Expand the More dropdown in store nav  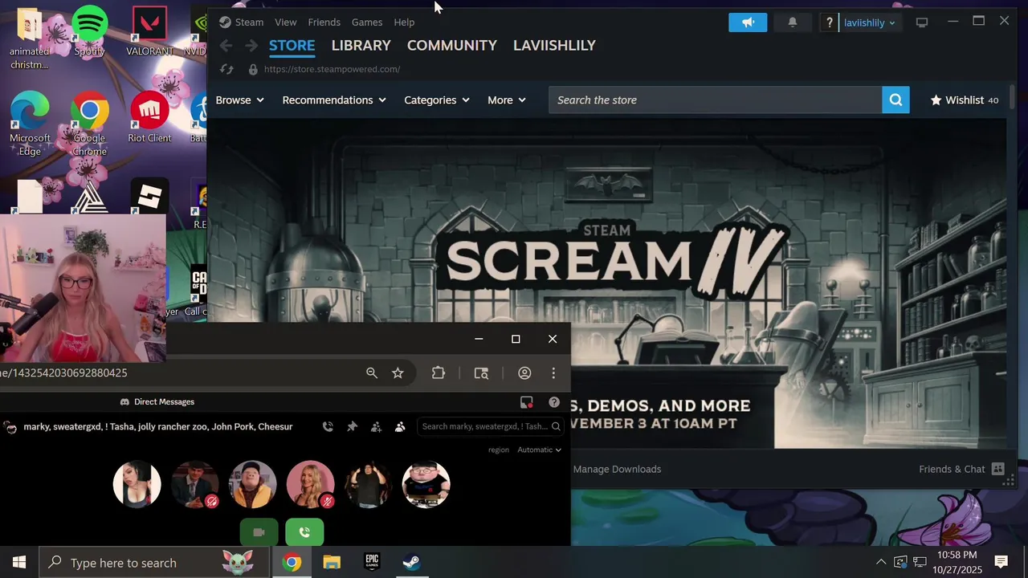click(506, 100)
